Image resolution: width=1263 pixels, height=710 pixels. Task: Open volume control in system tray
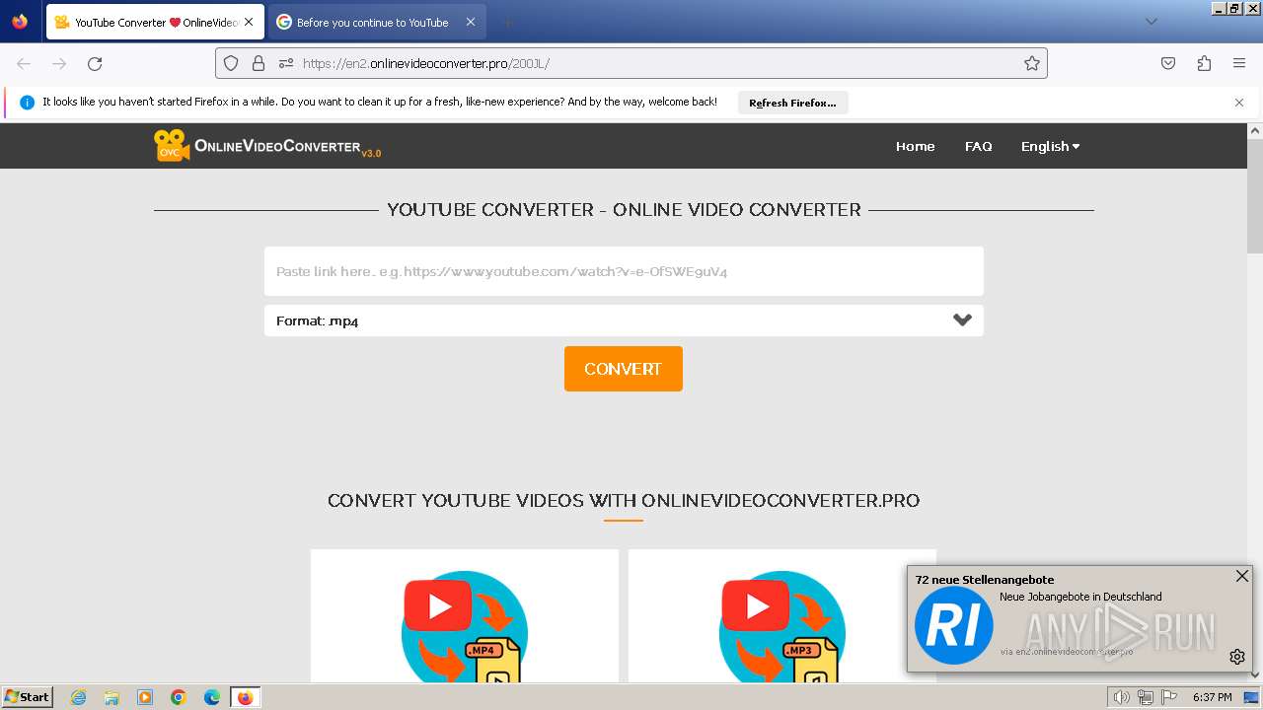click(x=1121, y=697)
